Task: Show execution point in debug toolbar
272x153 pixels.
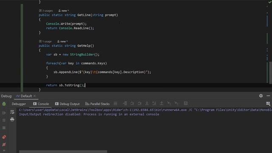Action: (125, 104)
